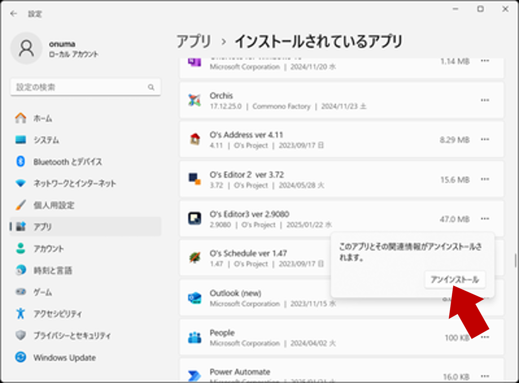This screenshot has width=519, height=383.
Task: Open the ゲーム controller icon
Action: tap(21, 292)
